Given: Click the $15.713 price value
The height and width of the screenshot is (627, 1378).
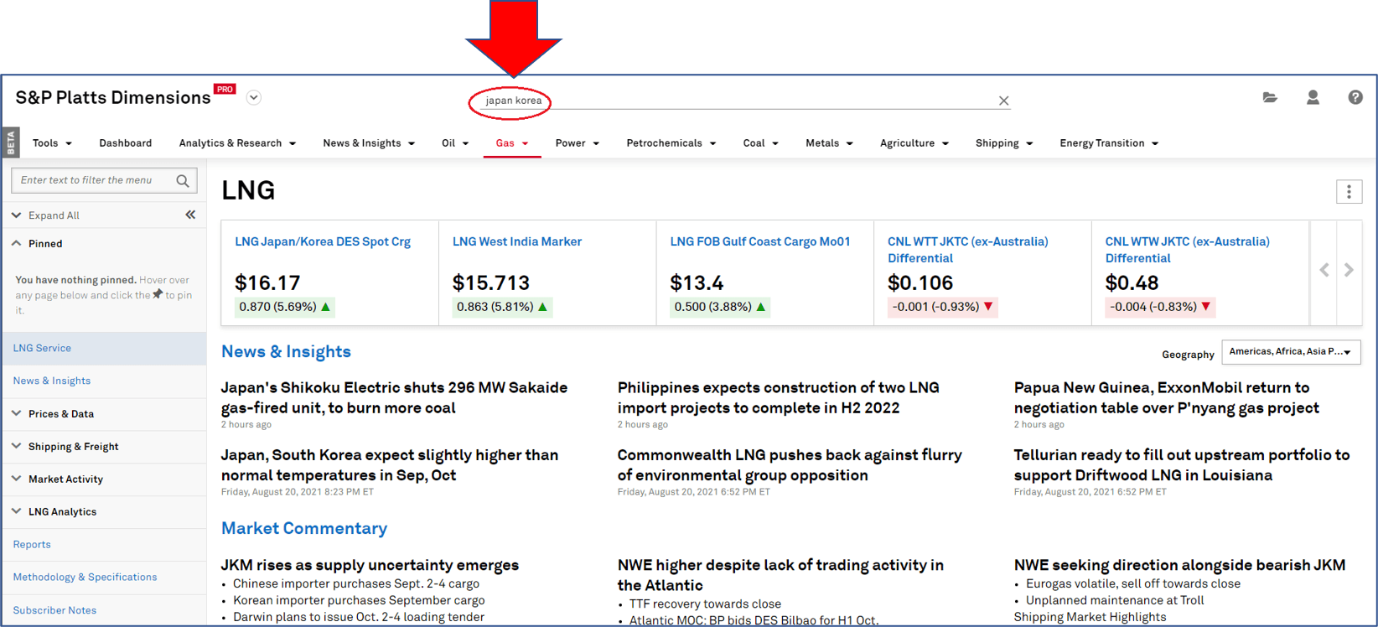Looking at the screenshot, I should (x=491, y=283).
